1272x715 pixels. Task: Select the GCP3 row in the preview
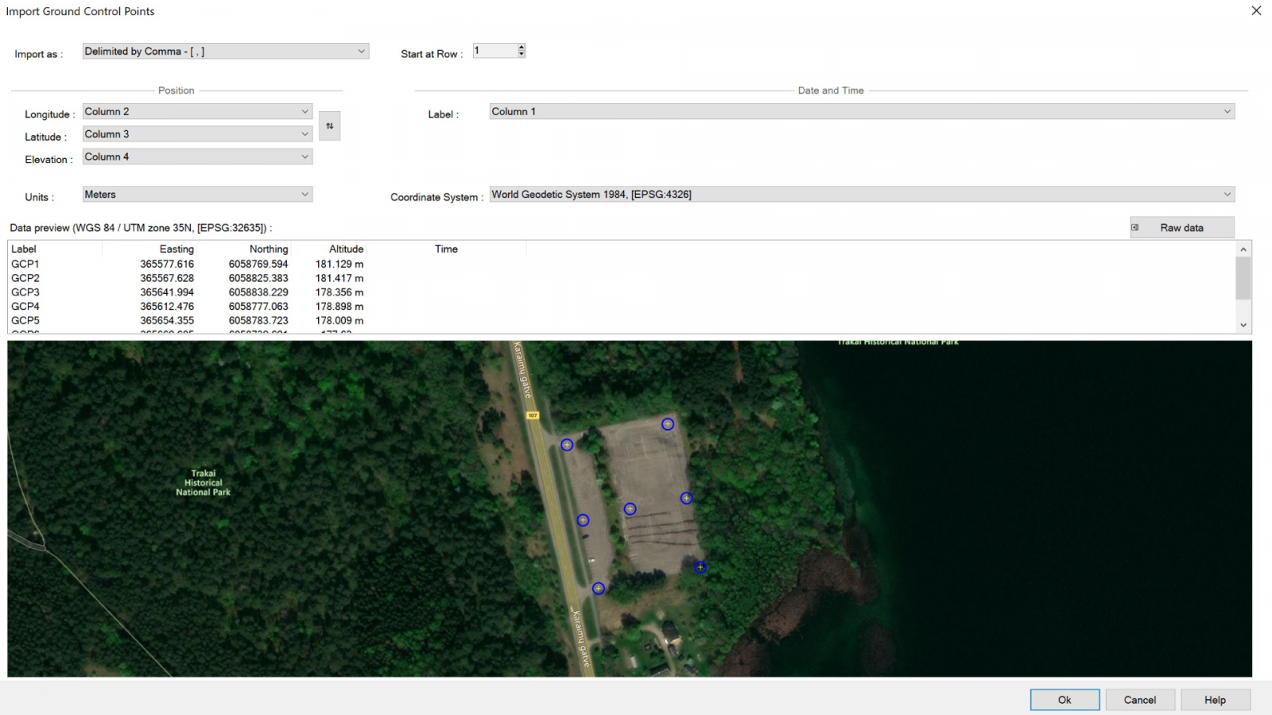(x=159, y=292)
